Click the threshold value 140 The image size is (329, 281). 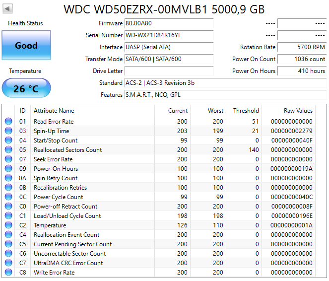click(x=254, y=150)
